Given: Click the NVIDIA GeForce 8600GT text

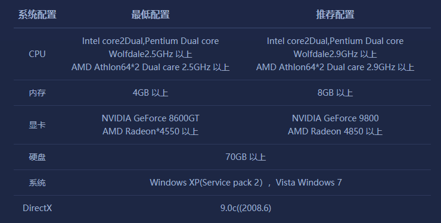Looking at the screenshot, I should coord(150,118).
